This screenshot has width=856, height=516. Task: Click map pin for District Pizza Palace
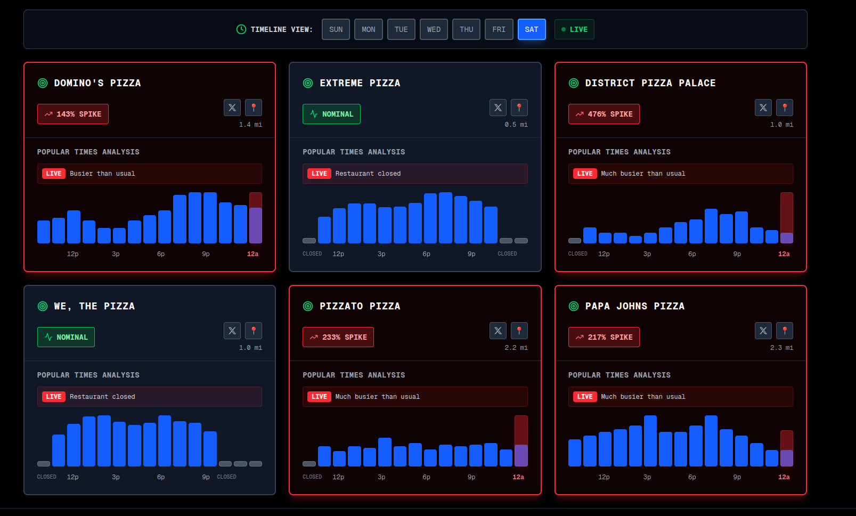tap(785, 108)
